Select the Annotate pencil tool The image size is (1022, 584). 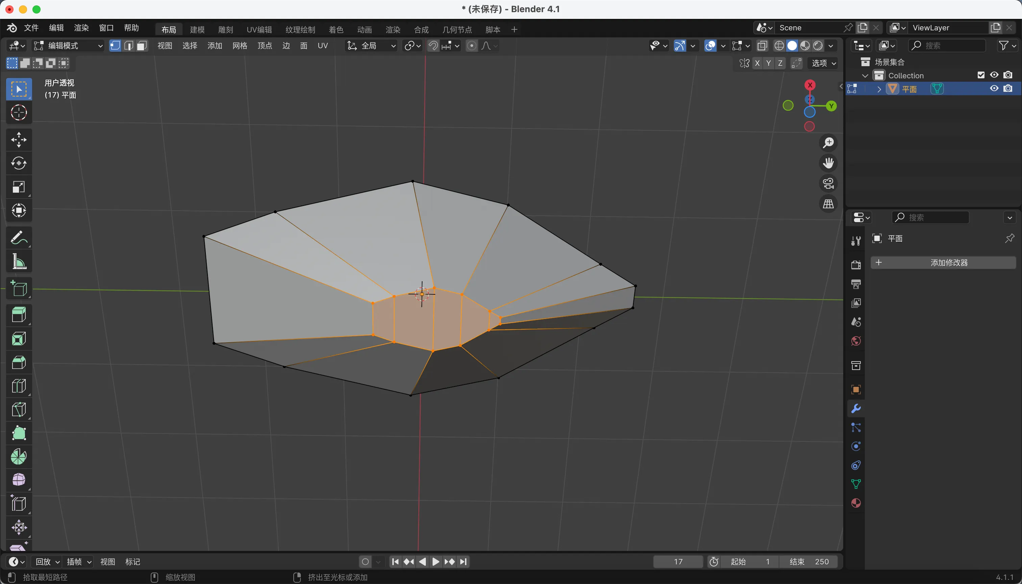pyautogui.click(x=19, y=238)
